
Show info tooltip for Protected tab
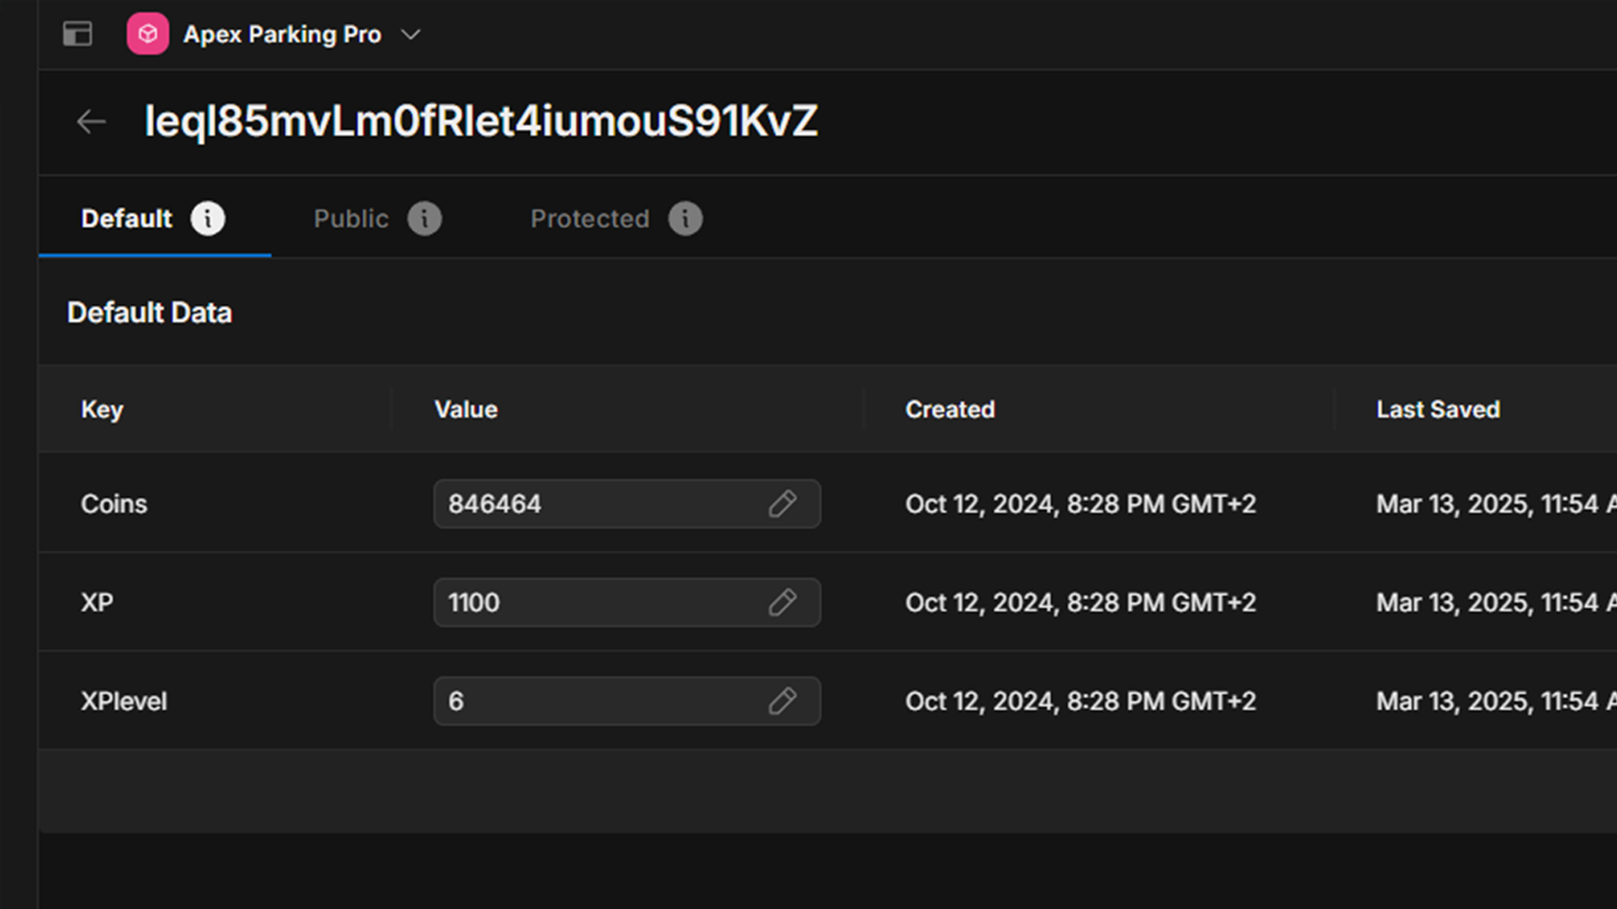[686, 219]
